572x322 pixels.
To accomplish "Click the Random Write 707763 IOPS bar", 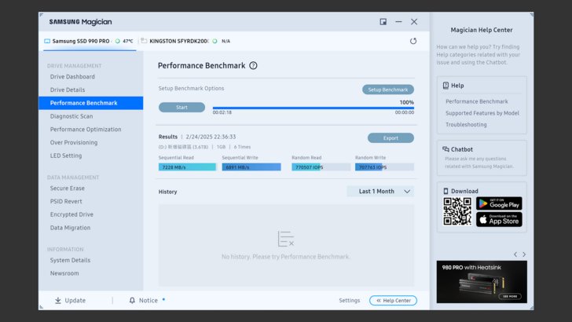I will coord(384,167).
